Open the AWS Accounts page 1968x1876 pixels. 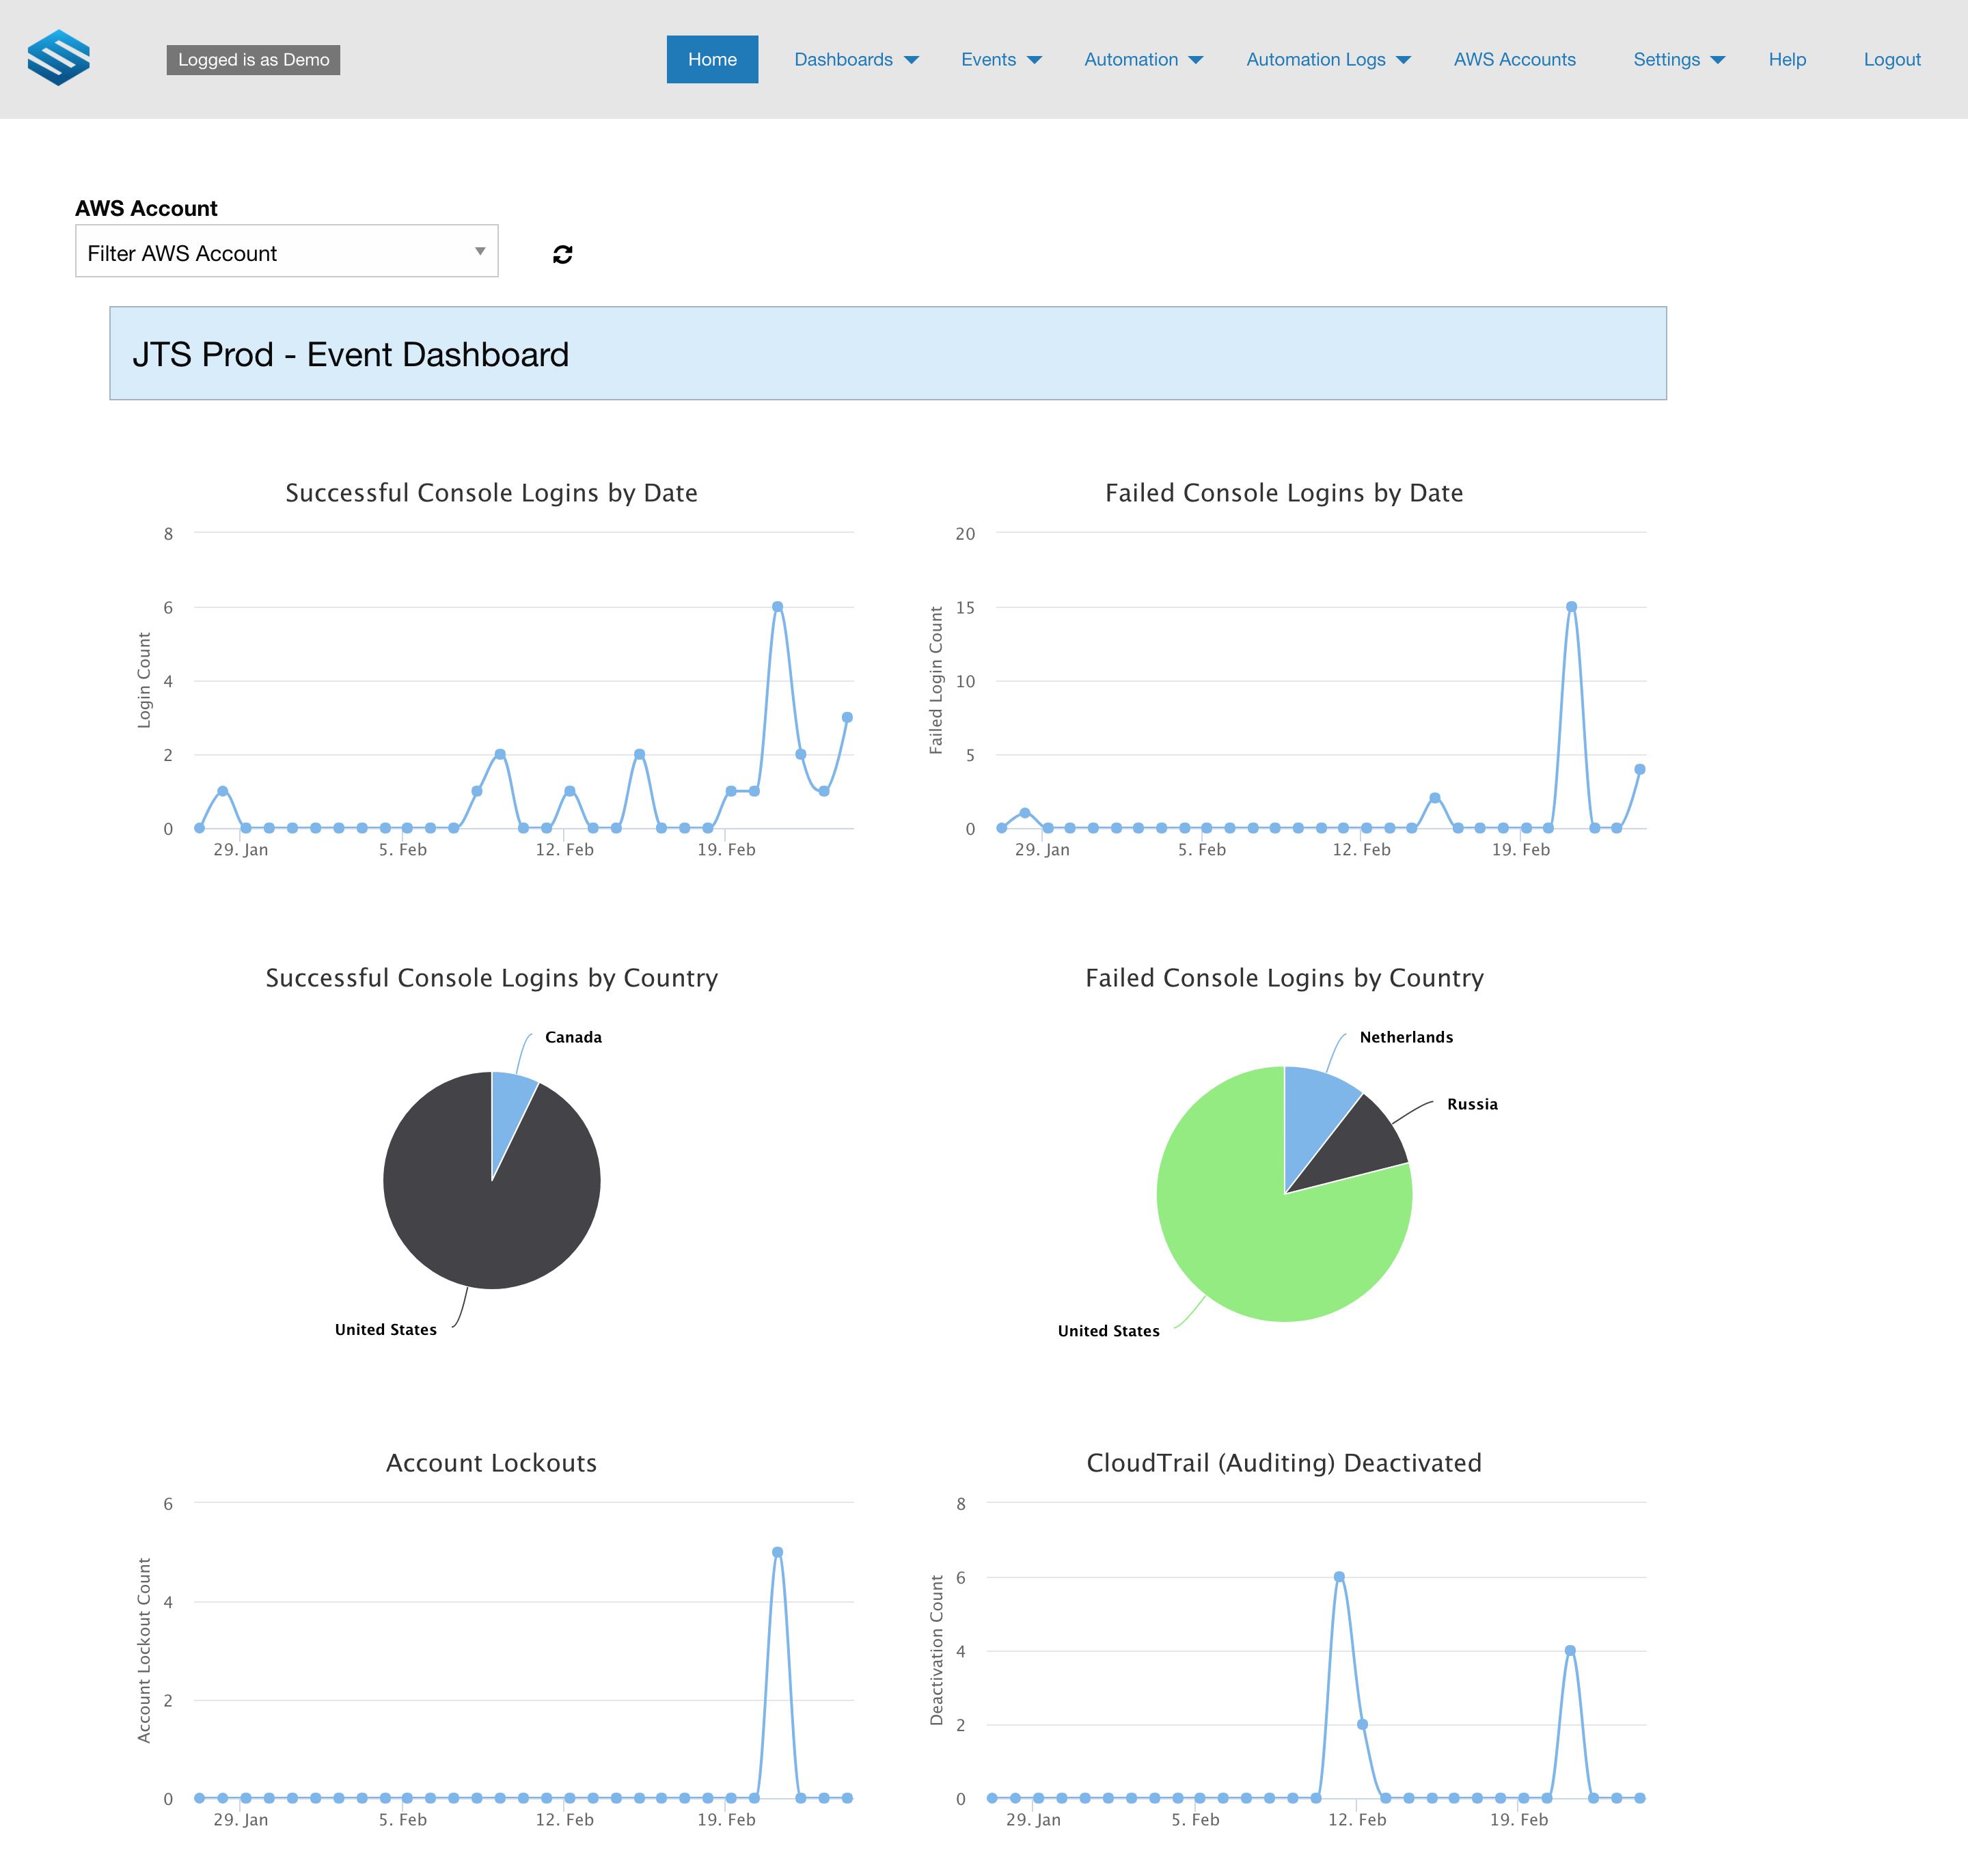click(1514, 60)
